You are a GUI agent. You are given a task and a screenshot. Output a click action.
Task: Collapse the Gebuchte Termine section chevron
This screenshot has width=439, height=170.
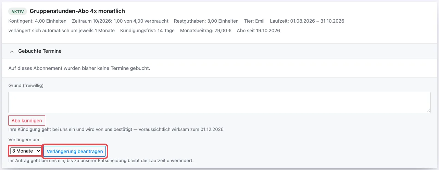[x=12, y=51]
